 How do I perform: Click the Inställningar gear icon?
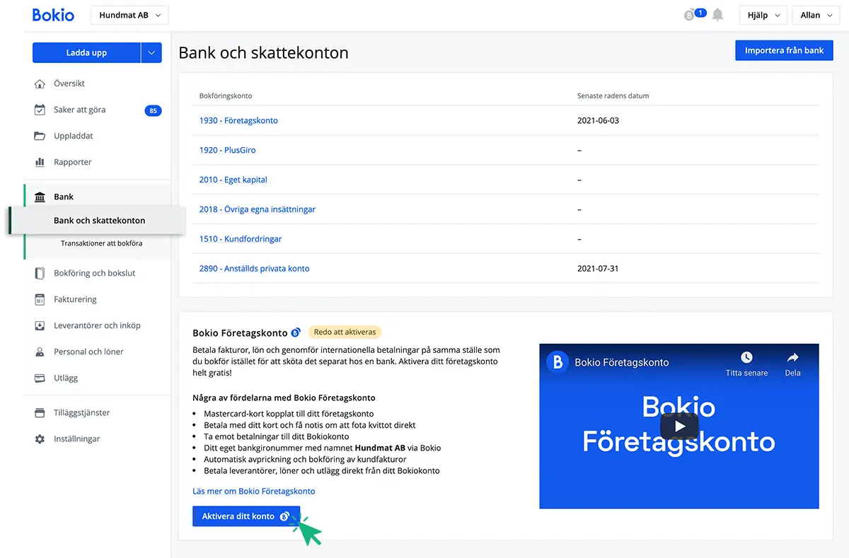coord(40,438)
